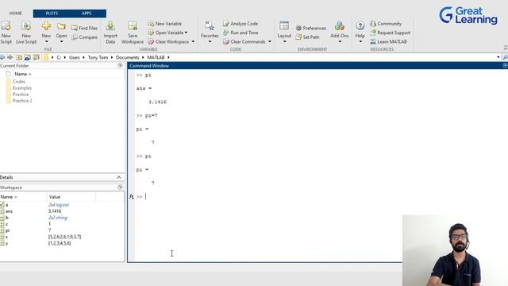508x286 pixels.
Task: Open Workspace panel actions menu
Action: [120, 187]
